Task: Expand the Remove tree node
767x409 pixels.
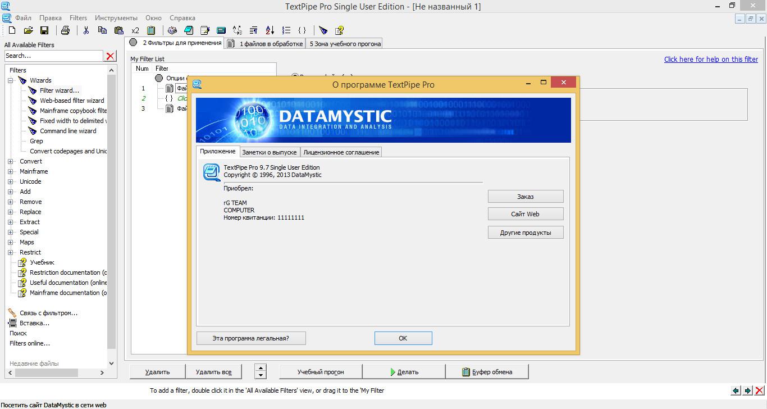Action: 11,202
